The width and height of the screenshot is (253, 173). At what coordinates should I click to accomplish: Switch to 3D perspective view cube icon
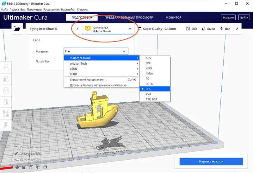17,167
